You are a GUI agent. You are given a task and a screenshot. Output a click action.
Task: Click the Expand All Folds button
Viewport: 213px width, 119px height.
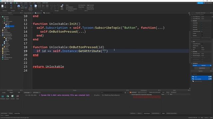90,7
